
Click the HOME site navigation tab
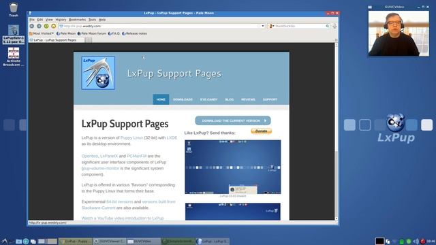pos(161,99)
